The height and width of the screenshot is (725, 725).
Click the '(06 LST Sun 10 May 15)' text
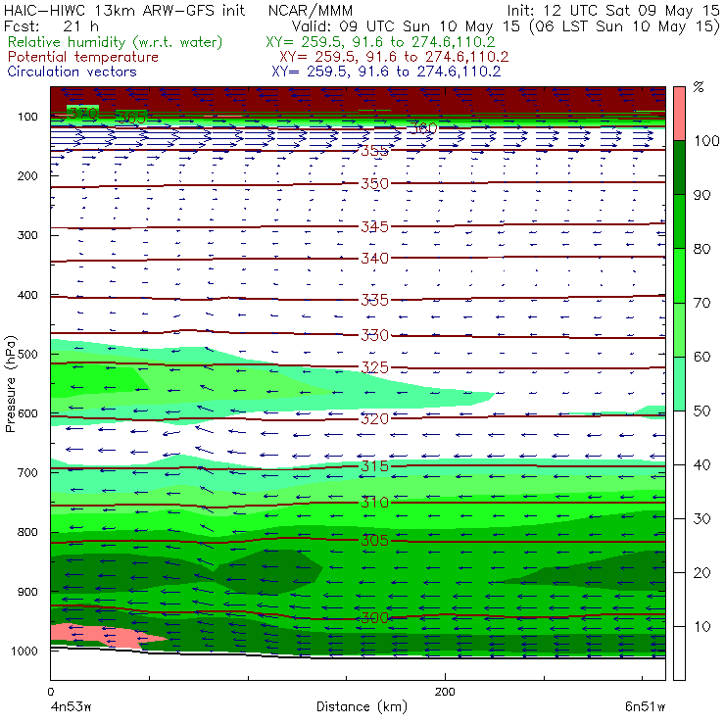click(x=624, y=25)
